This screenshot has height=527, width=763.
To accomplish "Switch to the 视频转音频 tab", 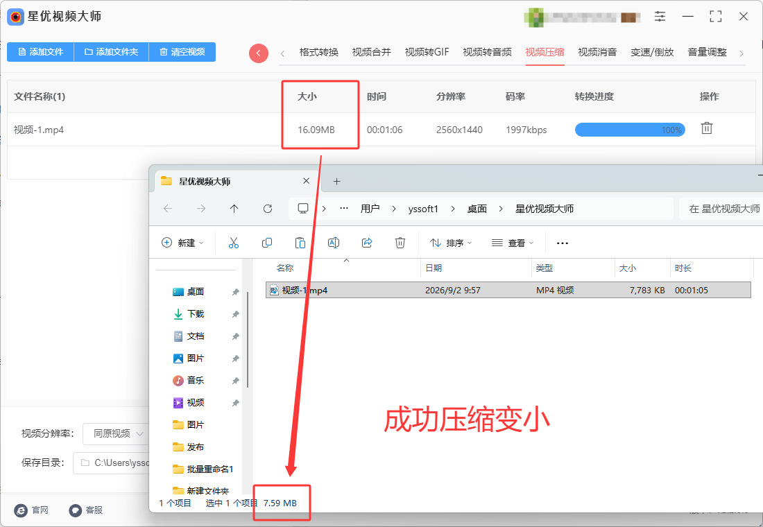I will coord(487,52).
